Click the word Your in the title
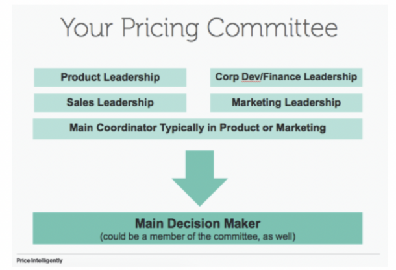 coord(86,27)
